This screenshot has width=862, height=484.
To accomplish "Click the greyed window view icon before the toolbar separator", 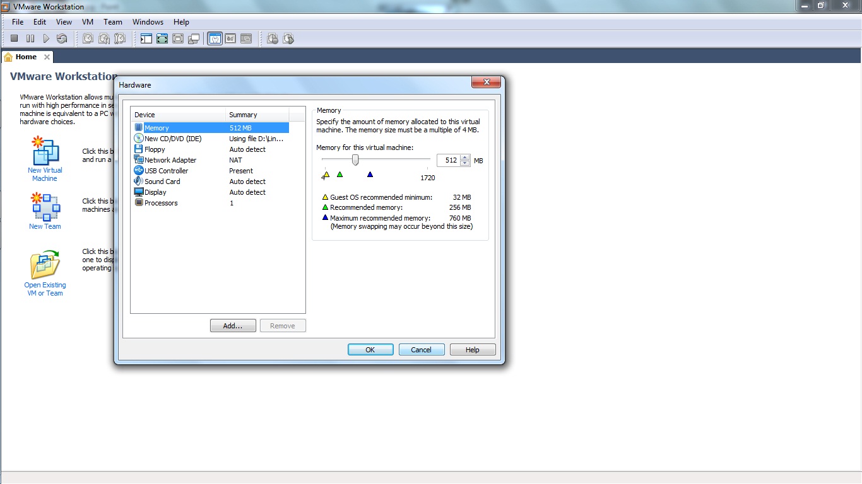I will pos(246,38).
